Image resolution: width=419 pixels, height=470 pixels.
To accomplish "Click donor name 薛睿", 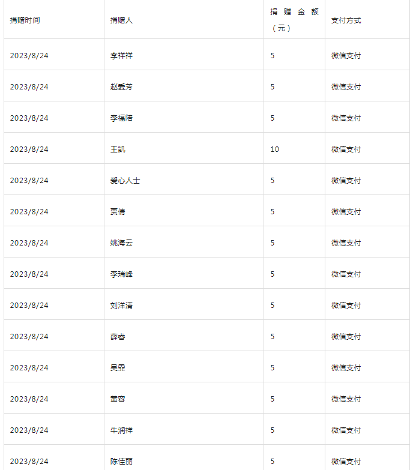I will coord(118,337).
